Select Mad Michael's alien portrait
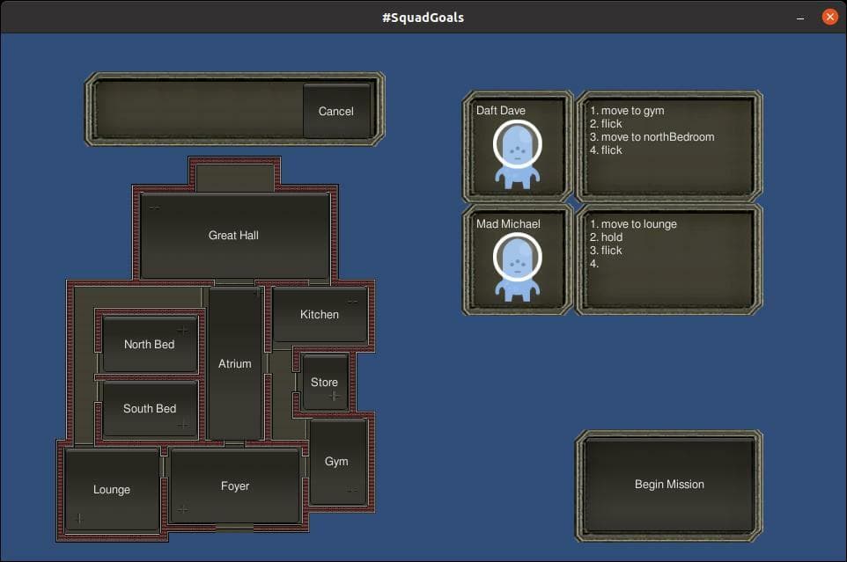 pyautogui.click(x=517, y=266)
